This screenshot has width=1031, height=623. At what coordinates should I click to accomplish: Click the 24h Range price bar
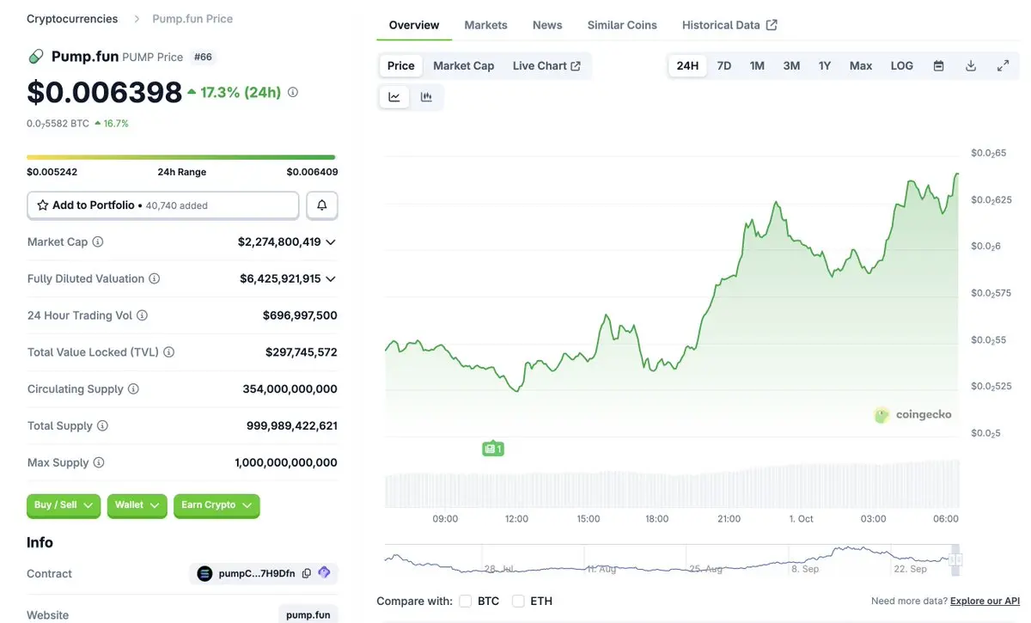[x=181, y=157]
